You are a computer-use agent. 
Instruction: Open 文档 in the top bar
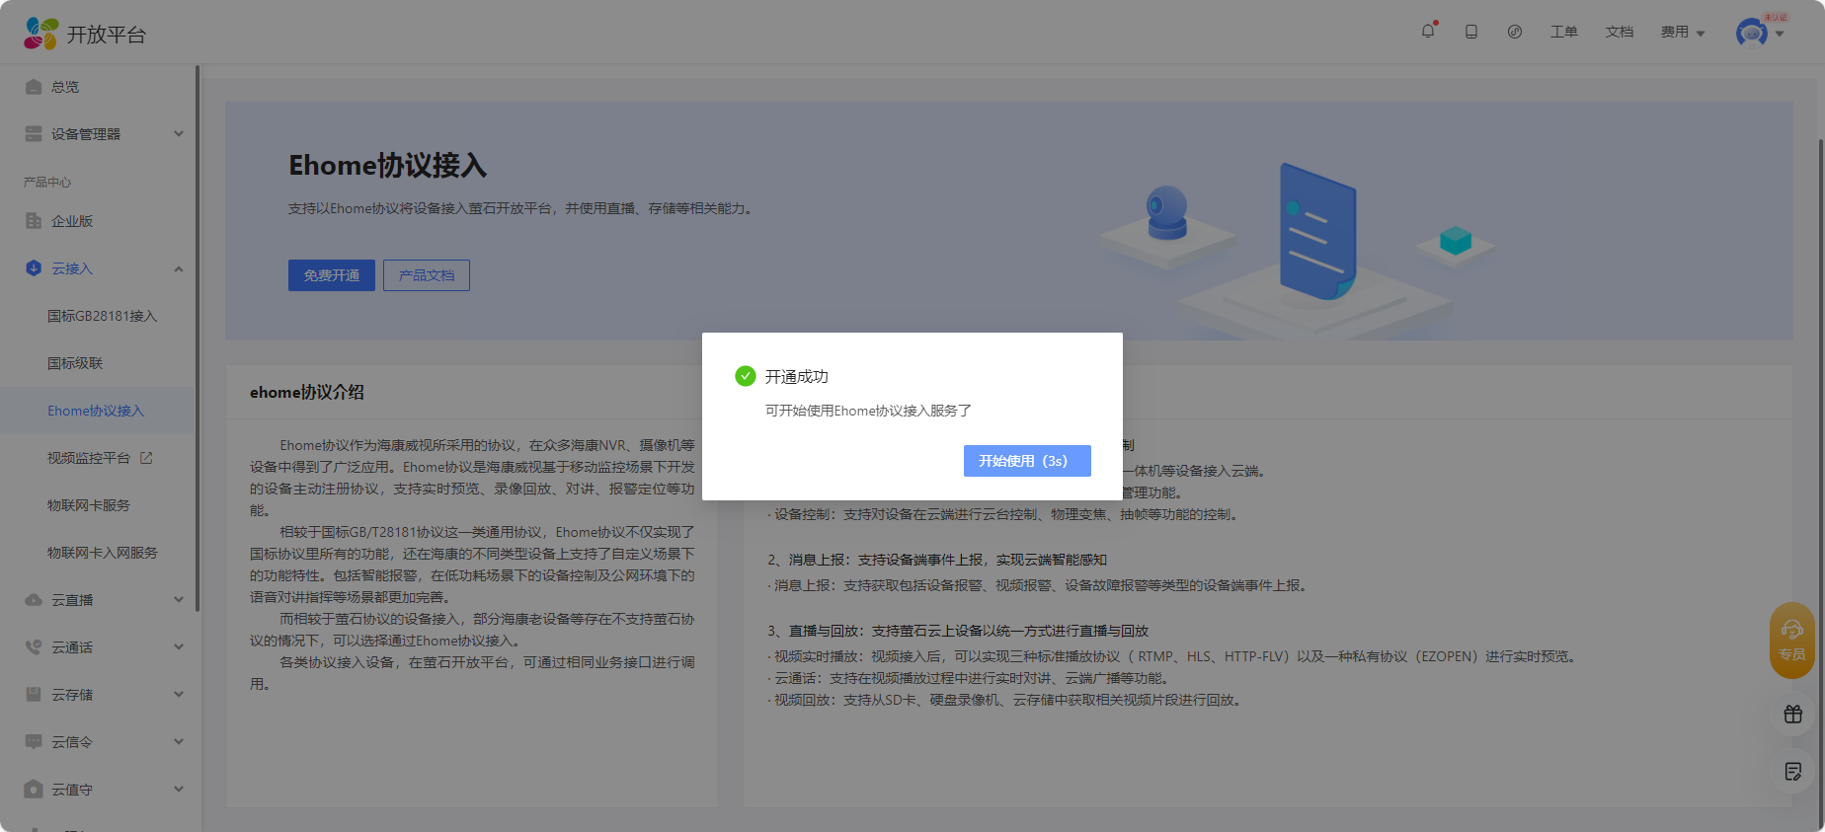click(1620, 32)
